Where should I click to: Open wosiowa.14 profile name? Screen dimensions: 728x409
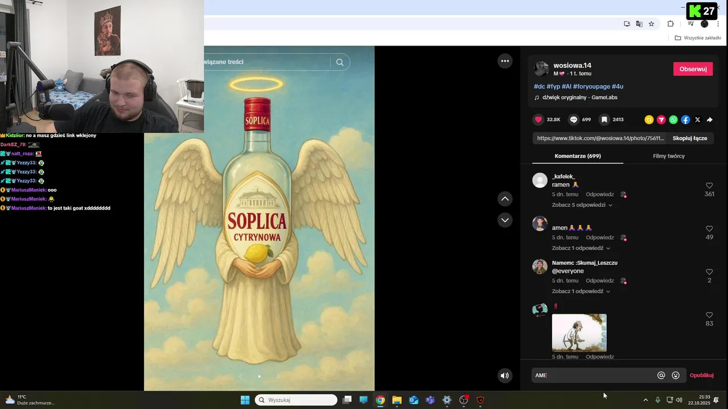572,65
